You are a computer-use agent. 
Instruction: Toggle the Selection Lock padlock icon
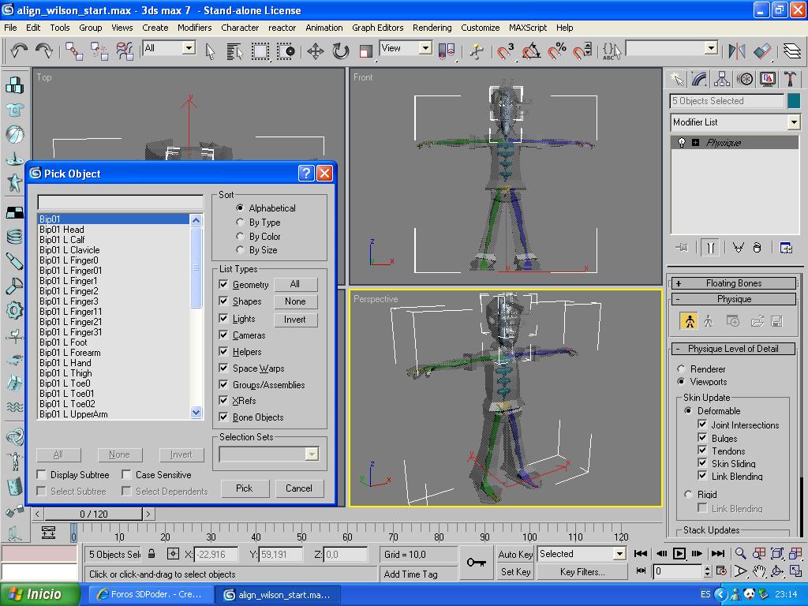pos(151,554)
